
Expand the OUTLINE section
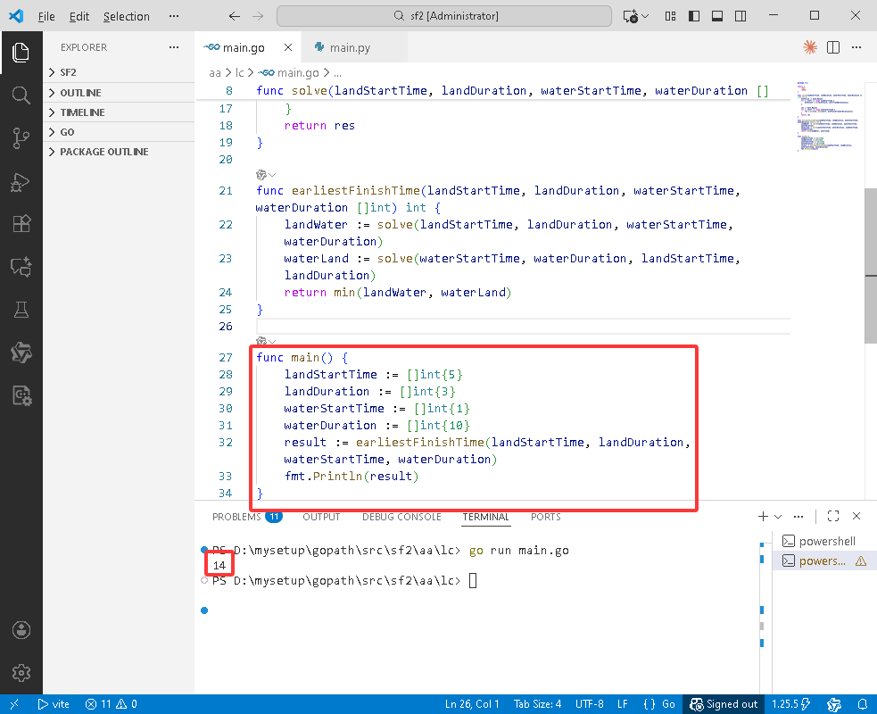pyautogui.click(x=119, y=92)
